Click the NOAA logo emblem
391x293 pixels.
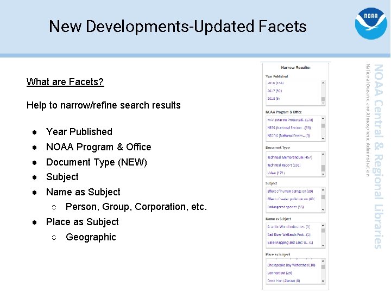pyautogui.click(x=371, y=23)
